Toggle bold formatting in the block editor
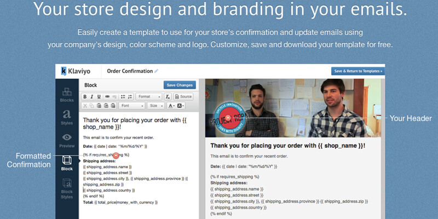438x219 pixels. (x=85, y=97)
